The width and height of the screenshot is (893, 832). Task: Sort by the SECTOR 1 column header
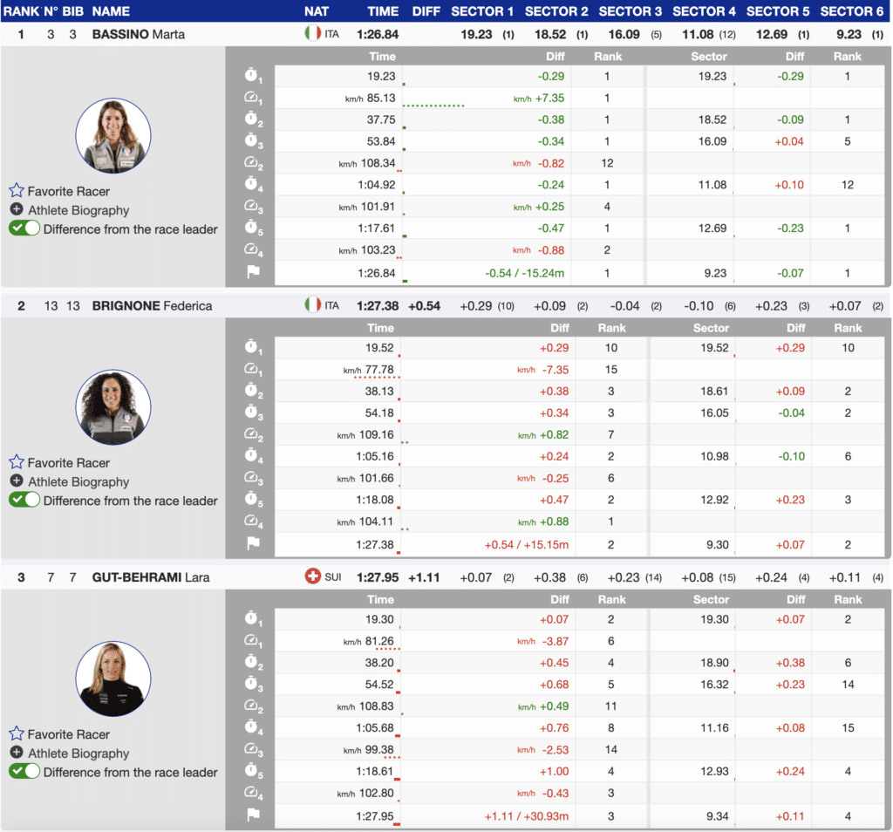point(482,11)
